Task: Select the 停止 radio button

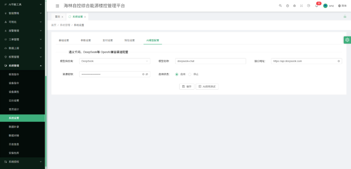Action: click(x=190, y=74)
